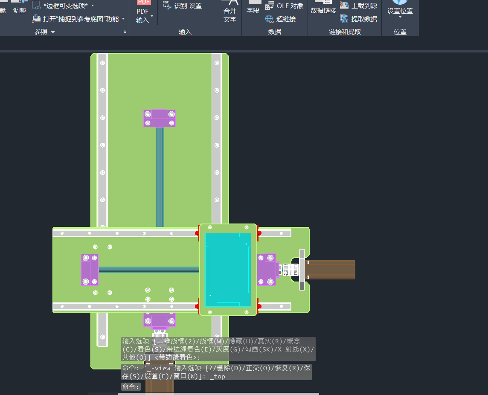Click the 调整 (adjust) tool button
488x395 pixels.
20,9
